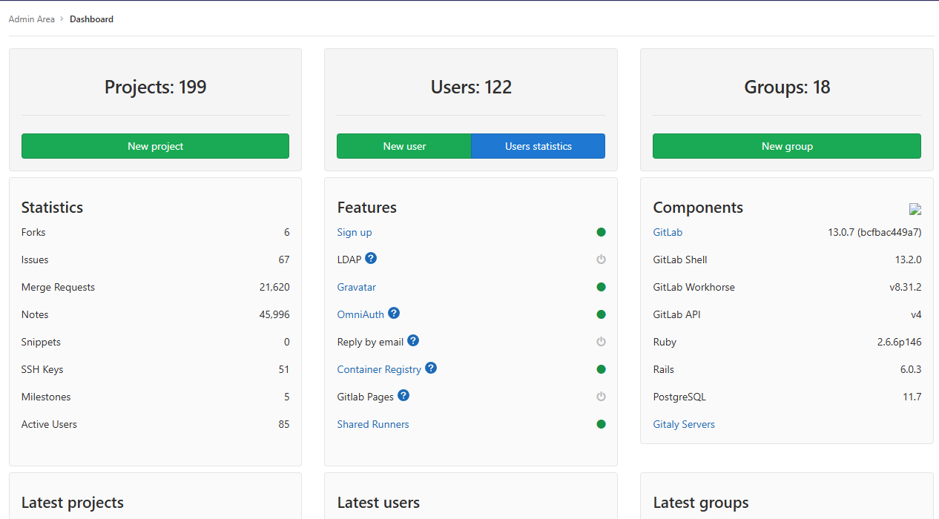Select the Dashboard breadcrumb item
Viewport: 939px width, 519px height.
(91, 19)
